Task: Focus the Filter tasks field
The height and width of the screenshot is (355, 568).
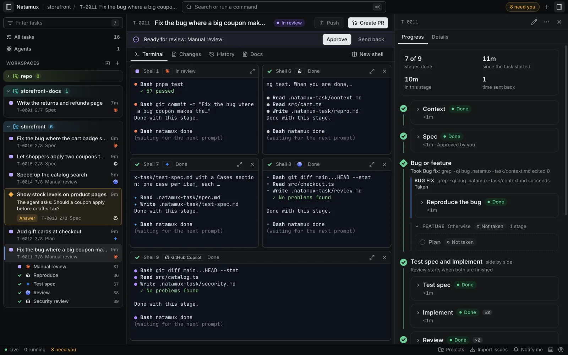Action: pyautogui.click(x=63, y=23)
